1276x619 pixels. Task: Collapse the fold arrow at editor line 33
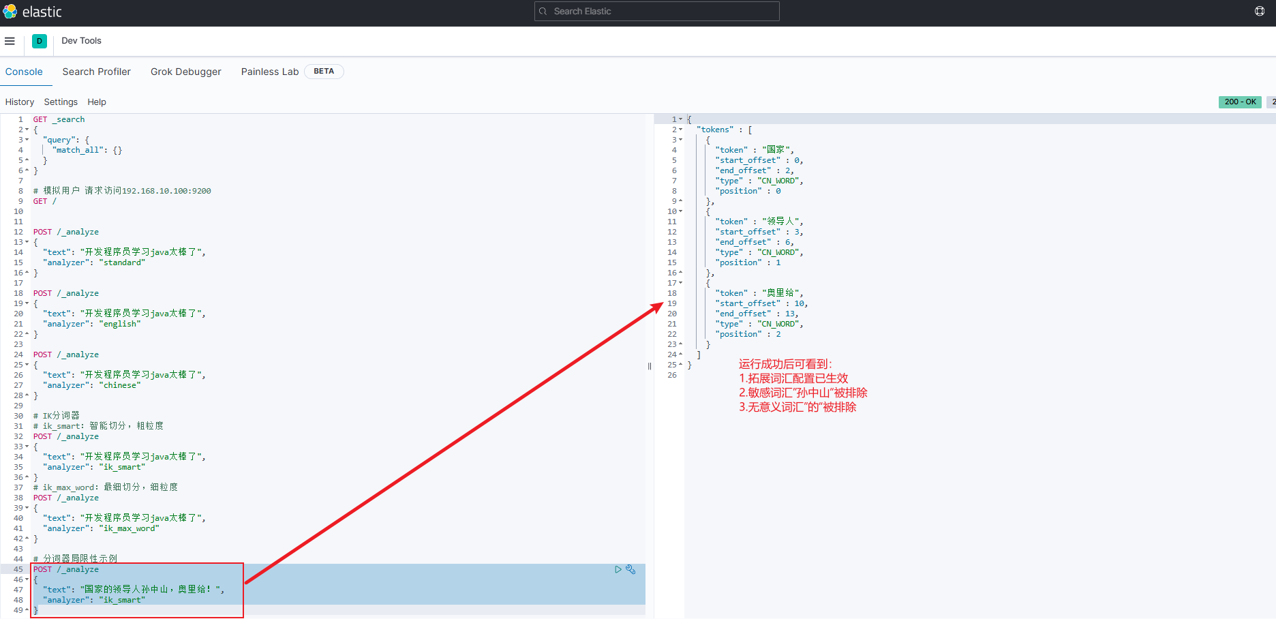[x=27, y=447]
